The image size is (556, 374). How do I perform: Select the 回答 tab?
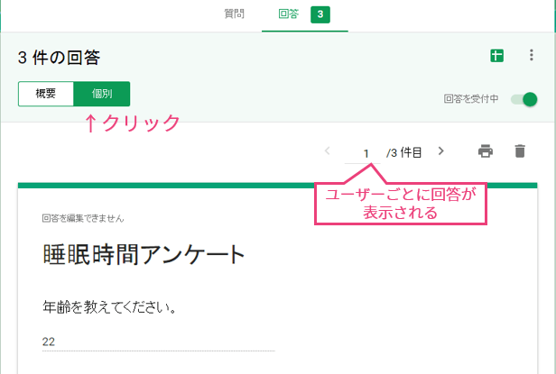tap(290, 14)
